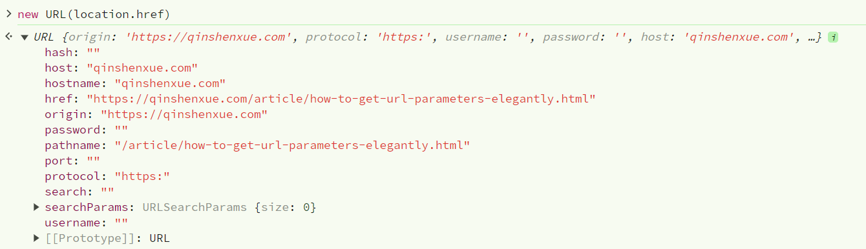Click the URL object summary preview text
866x249 pixels.
pos(428,37)
